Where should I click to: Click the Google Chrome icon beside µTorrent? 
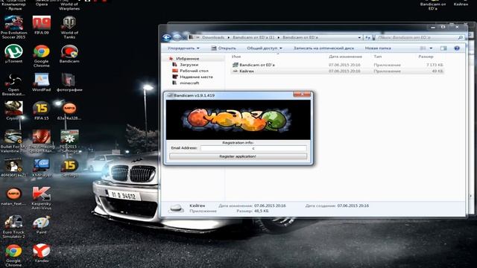click(42, 56)
